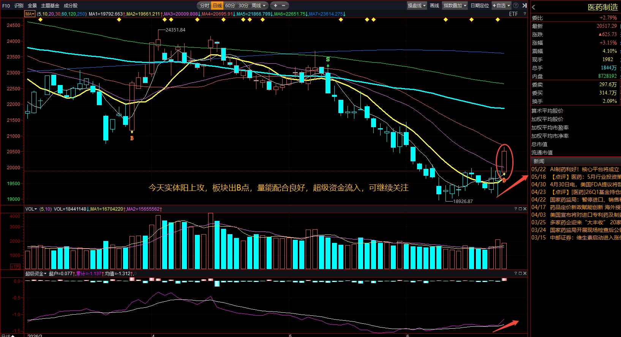Select the 60分 chart period
621x337 pixels.
tap(230, 5)
